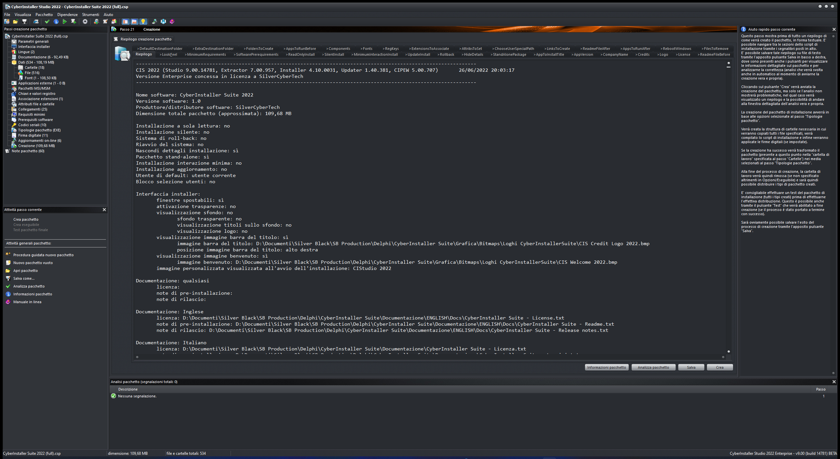Click the globe web update toolbar icon
The image size is (840, 459).
(x=154, y=22)
